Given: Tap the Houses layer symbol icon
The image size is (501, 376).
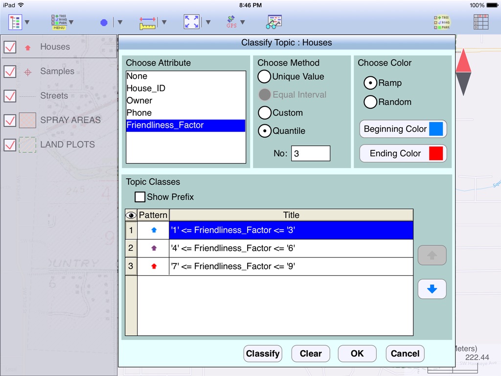Looking at the screenshot, I should pyautogui.click(x=28, y=47).
